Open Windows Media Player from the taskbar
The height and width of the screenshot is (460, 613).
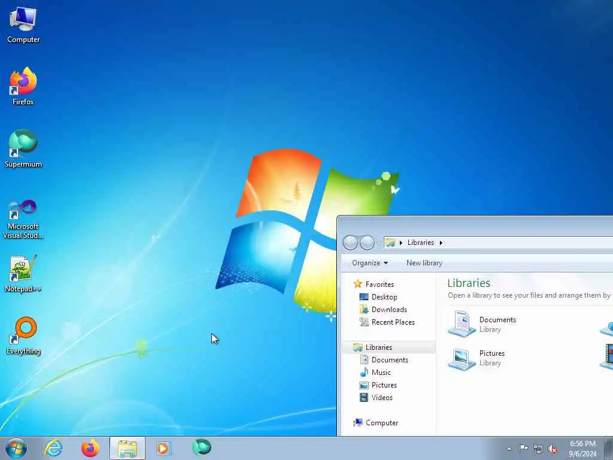pos(163,448)
